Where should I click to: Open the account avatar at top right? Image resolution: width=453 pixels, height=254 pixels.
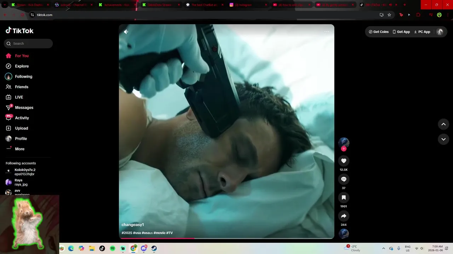tap(440, 32)
